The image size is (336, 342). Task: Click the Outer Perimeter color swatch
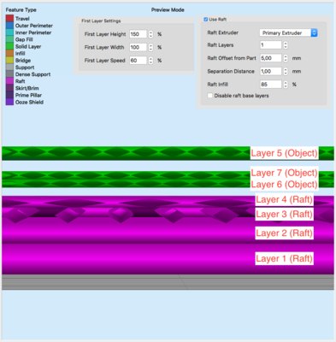coord(9,26)
